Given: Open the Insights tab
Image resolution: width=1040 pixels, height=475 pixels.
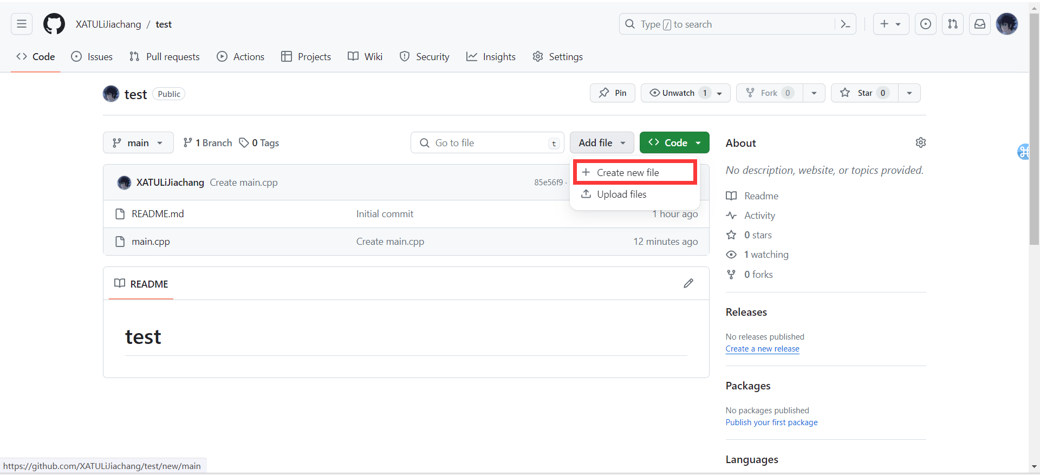Looking at the screenshot, I should coord(491,56).
